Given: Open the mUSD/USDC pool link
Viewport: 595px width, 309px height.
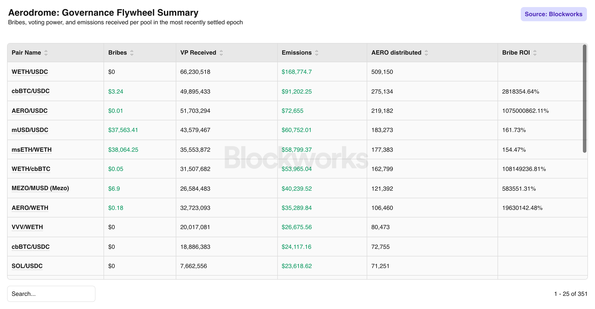Looking at the screenshot, I should tap(30, 130).
